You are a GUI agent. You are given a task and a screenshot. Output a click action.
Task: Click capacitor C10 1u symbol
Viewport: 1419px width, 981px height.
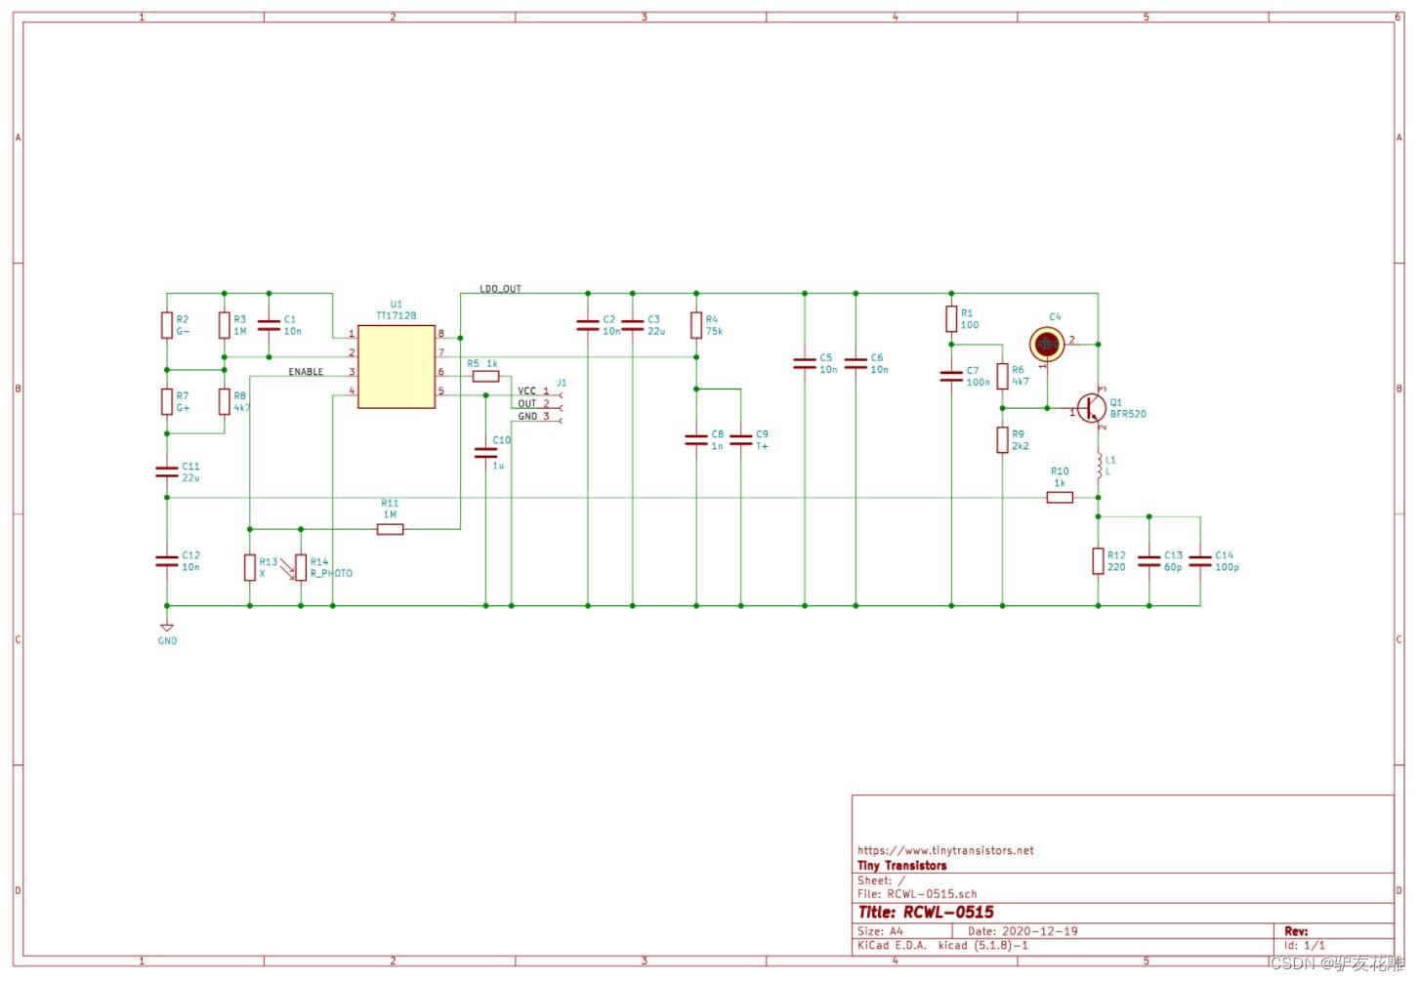[x=485, y=452]
